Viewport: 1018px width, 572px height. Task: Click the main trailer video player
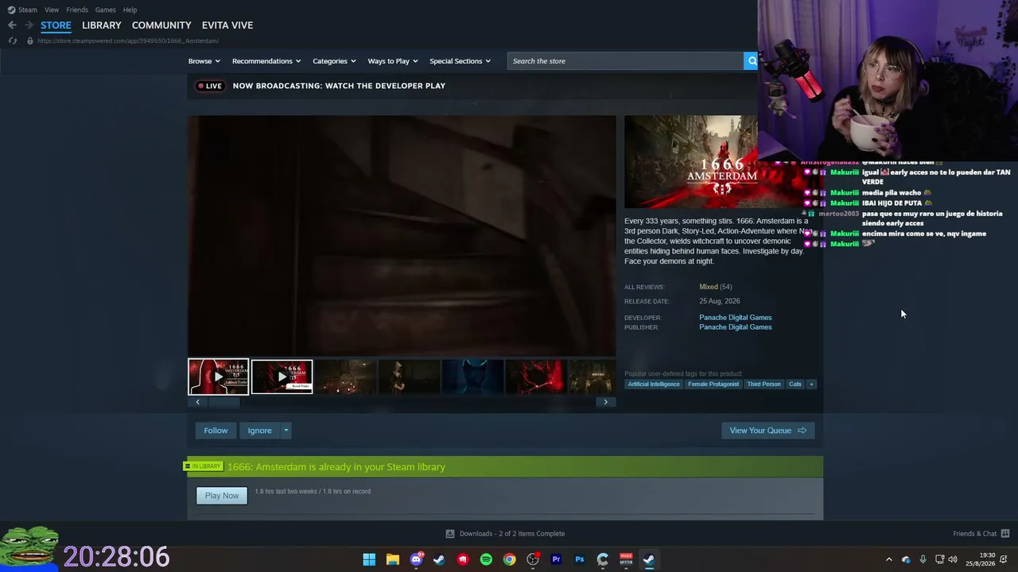402,236
